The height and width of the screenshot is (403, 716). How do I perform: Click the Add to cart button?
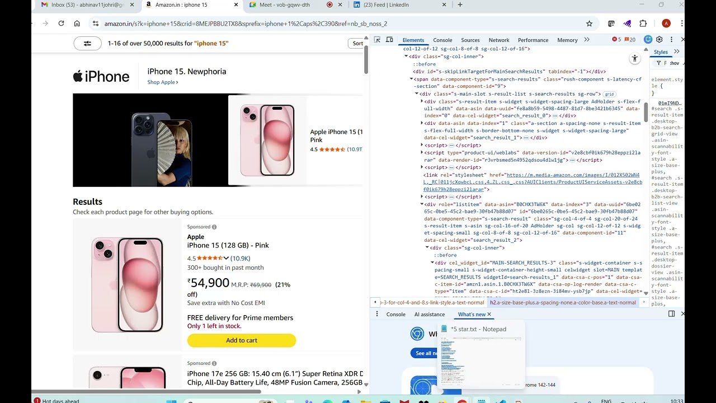[x=242, y=340]
